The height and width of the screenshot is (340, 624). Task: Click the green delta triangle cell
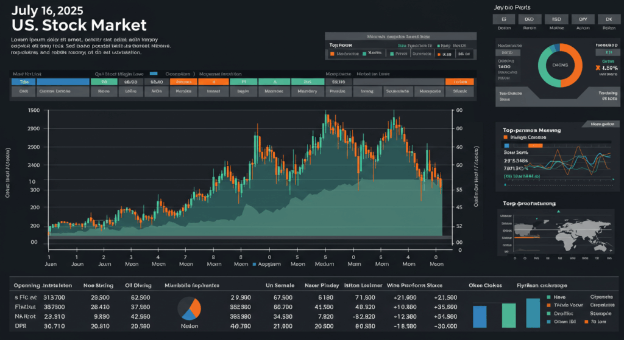pyautogui.click(x=274, y=82)
